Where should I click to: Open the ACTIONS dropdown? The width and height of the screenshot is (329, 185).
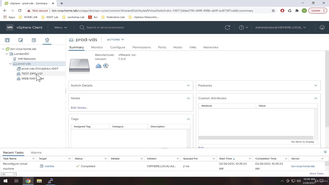point(115,40)
